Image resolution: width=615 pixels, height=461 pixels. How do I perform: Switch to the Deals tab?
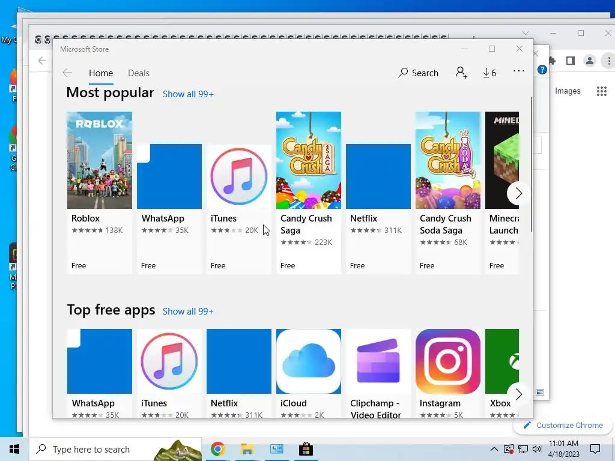[139, 73]
